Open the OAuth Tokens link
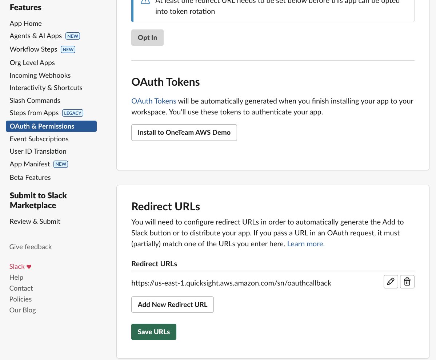436x360 pixels. (153, 101)
